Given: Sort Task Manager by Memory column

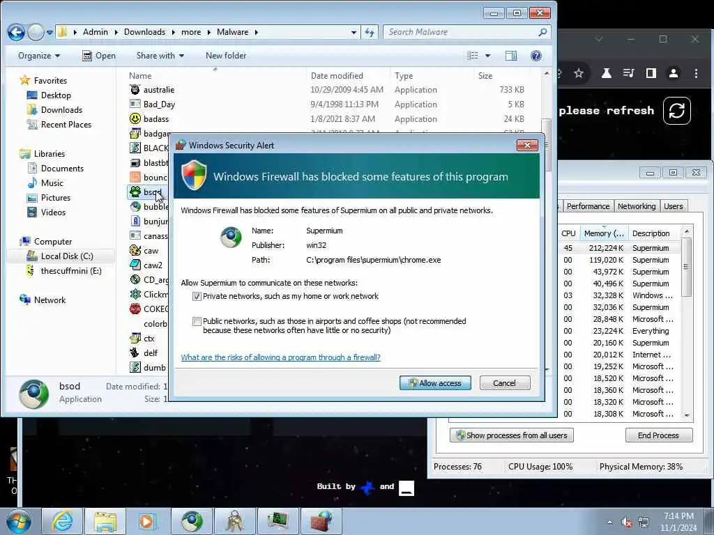Looking at the screenshot, I should pyautogui.click(x=604, y=233).
